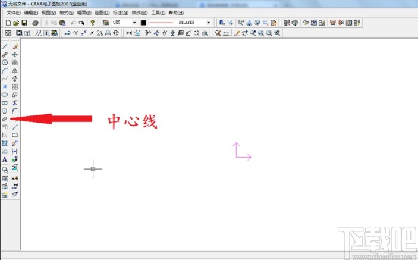Viewport: 418px width, 260px height.
Task: Click the Save file icon
Action: pos(24,23)
